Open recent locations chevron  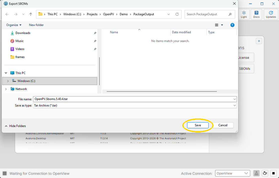pyautogui.click(x=23, y=14)
